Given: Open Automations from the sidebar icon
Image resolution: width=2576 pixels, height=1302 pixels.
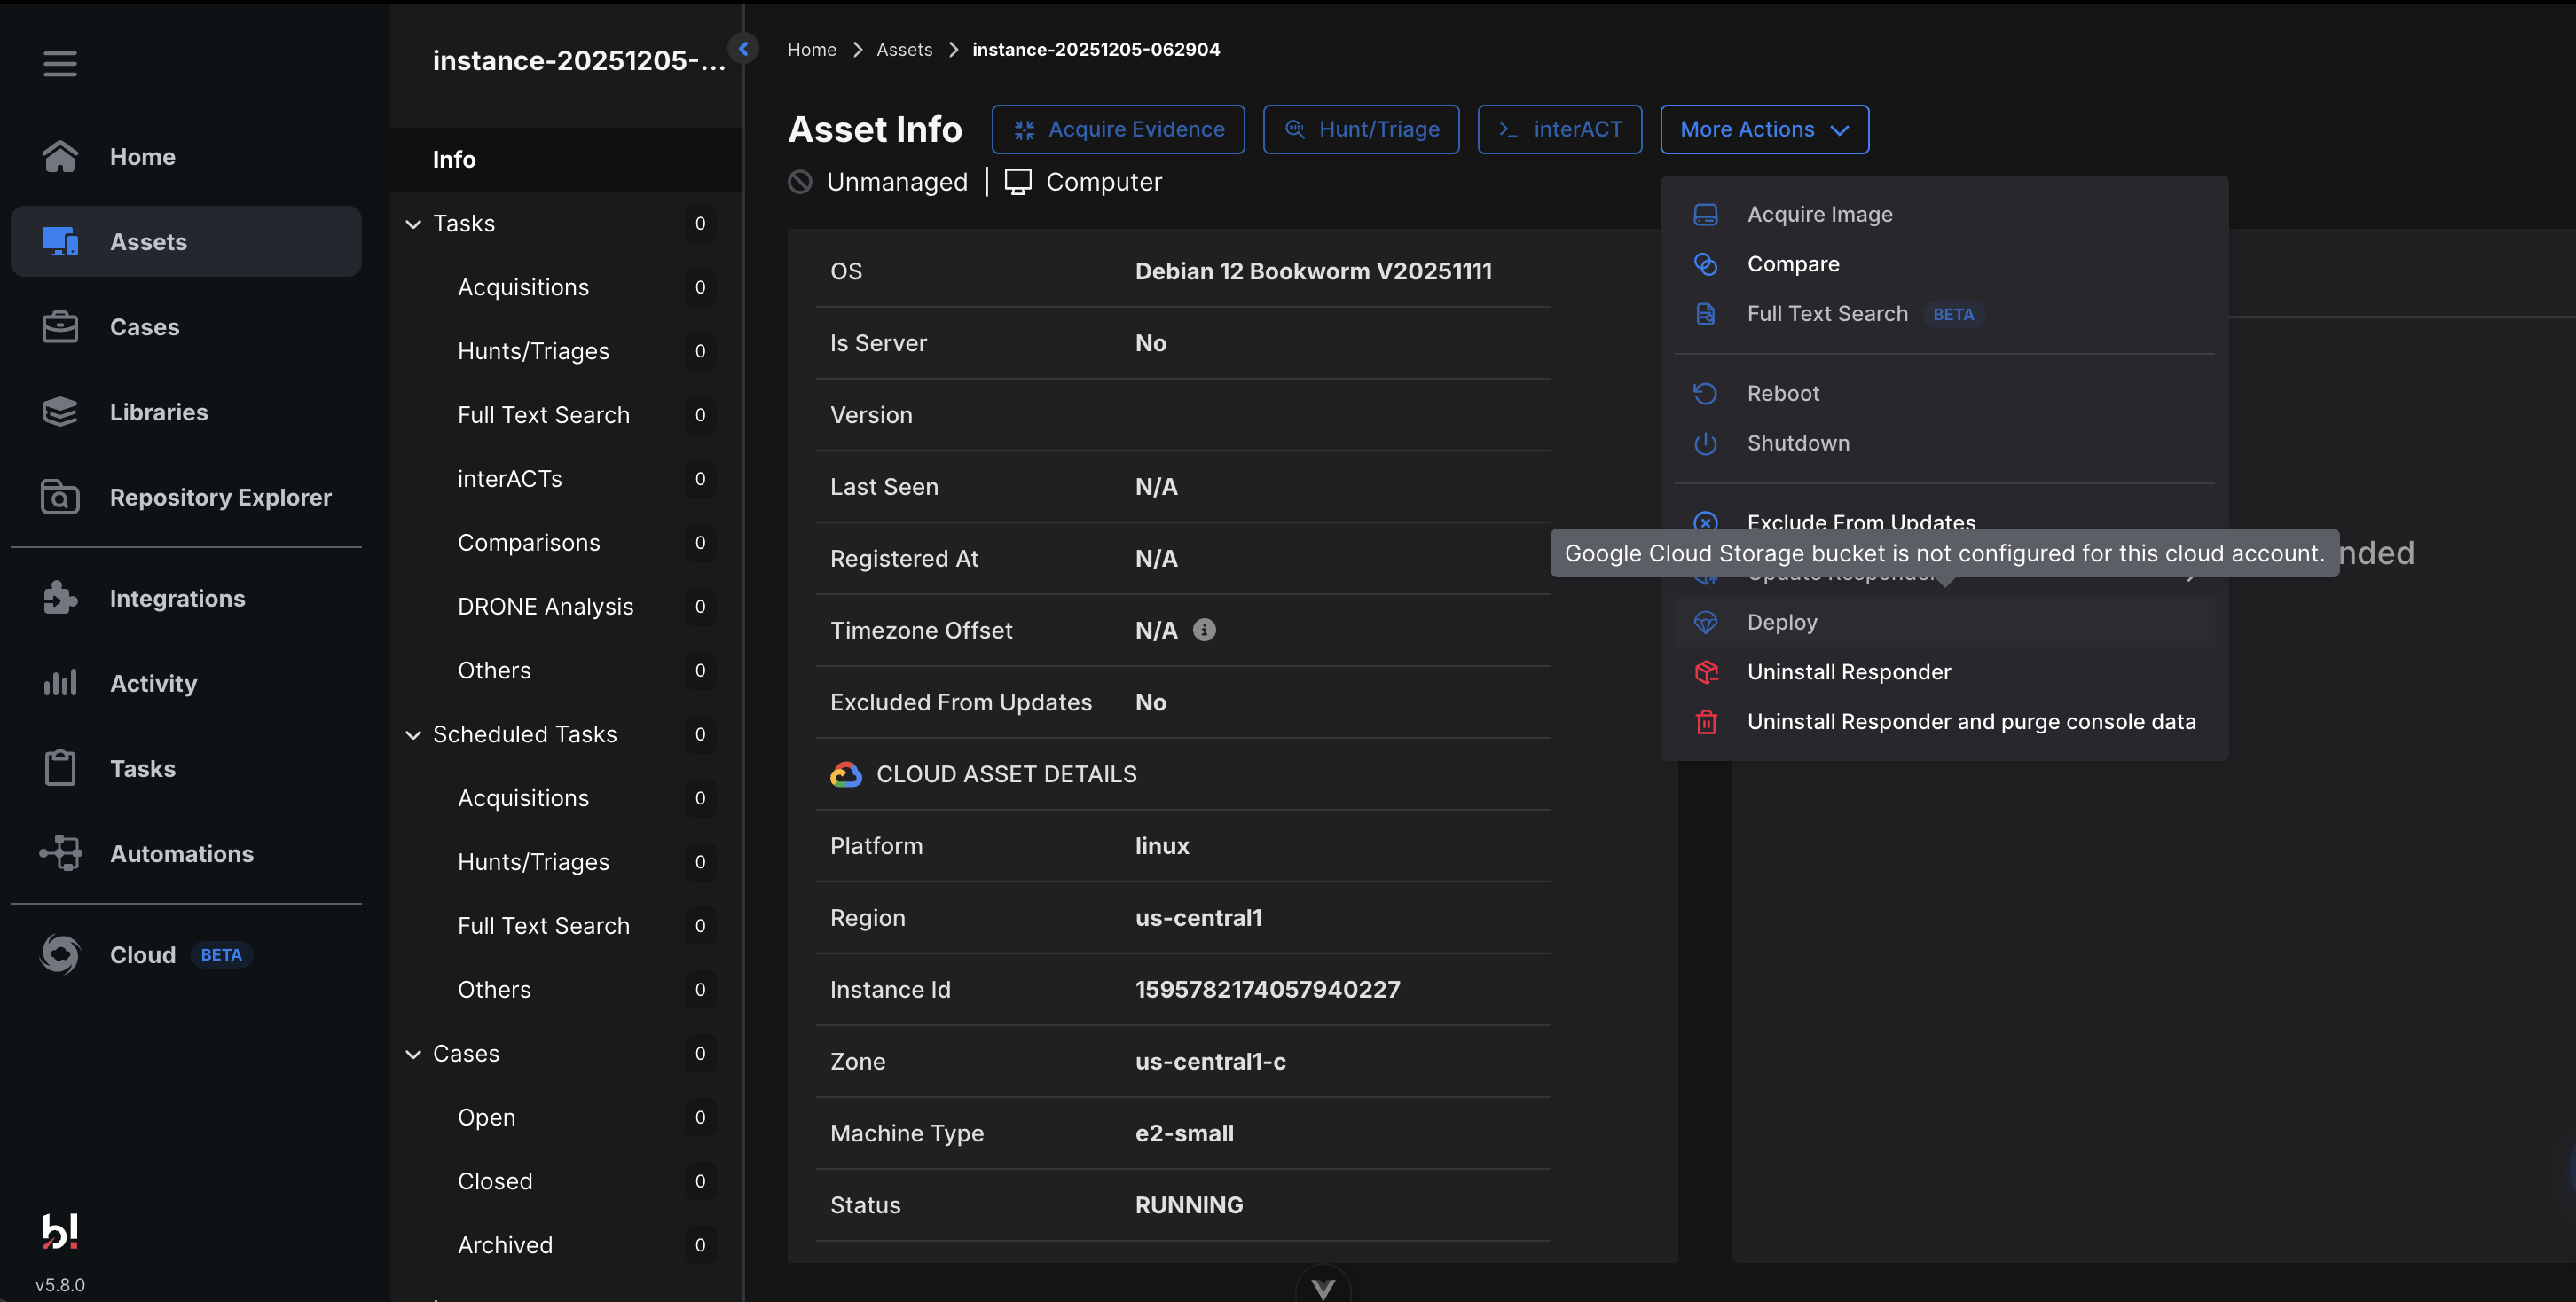Looking at the screenshot, I should pos(60,853).
